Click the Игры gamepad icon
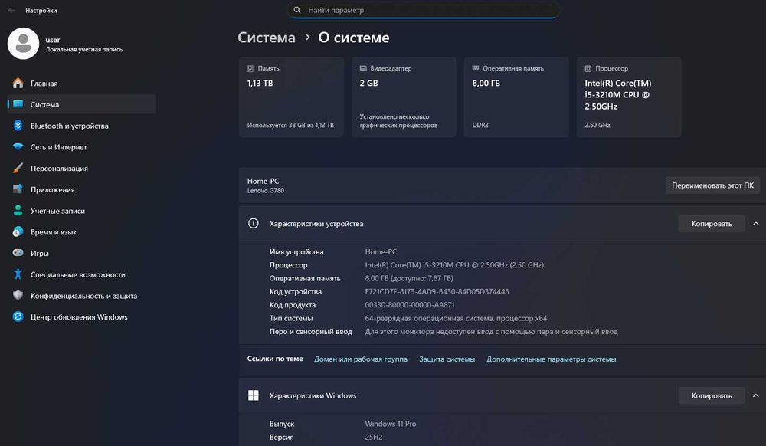Image resolution: width=766 pixels, height=446 pixels. coord(18,253)
